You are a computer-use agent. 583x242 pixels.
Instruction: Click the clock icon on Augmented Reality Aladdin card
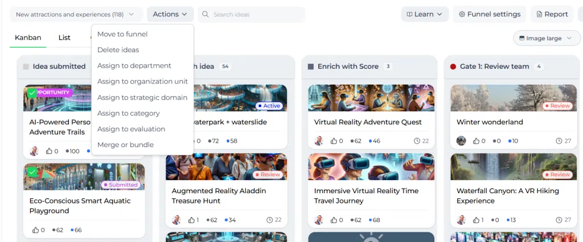click(269, 220)
